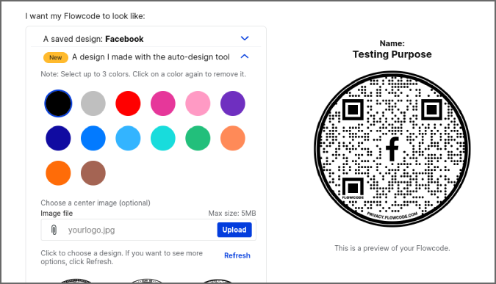Click the paperclip attachment icon

click(54, 230)
